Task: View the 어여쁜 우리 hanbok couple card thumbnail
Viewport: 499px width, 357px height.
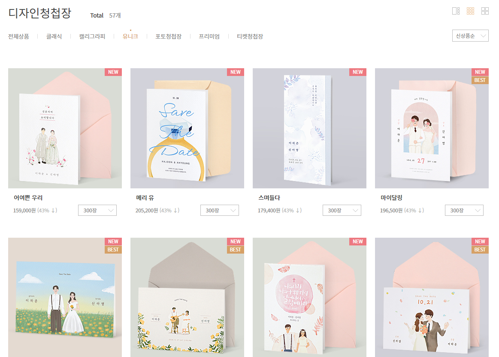Action: [x=65, y=128]
